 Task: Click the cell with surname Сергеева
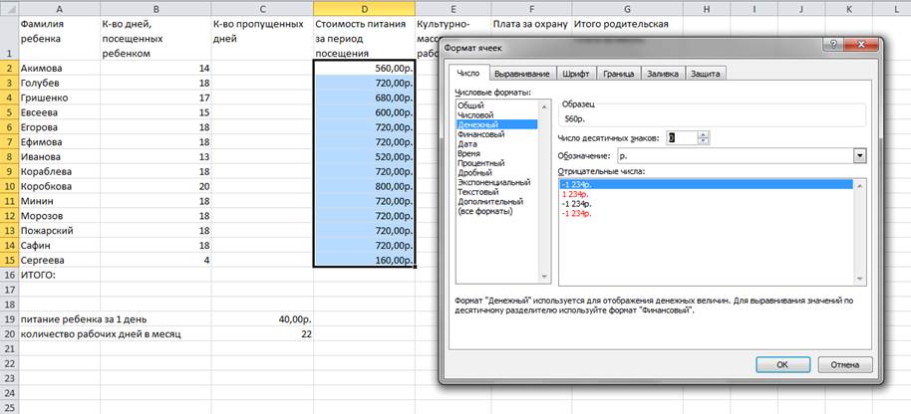pos(59,261)
